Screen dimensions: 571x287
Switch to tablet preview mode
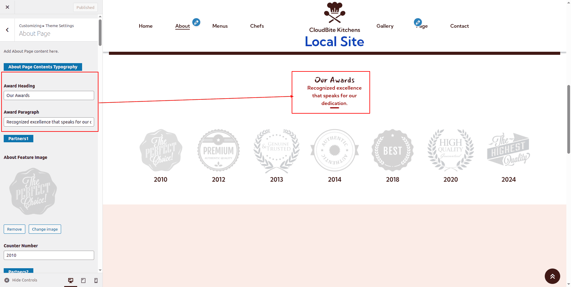click(x=83, y=280)
